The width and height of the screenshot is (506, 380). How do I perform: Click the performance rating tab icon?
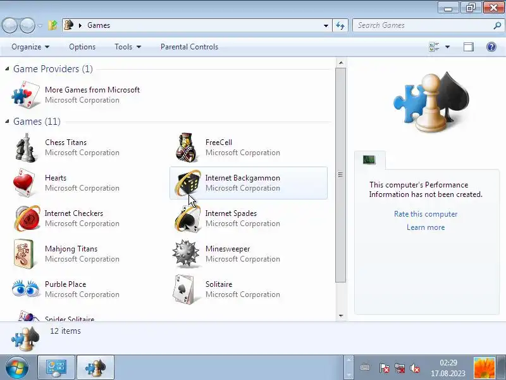tap(369, 160)
